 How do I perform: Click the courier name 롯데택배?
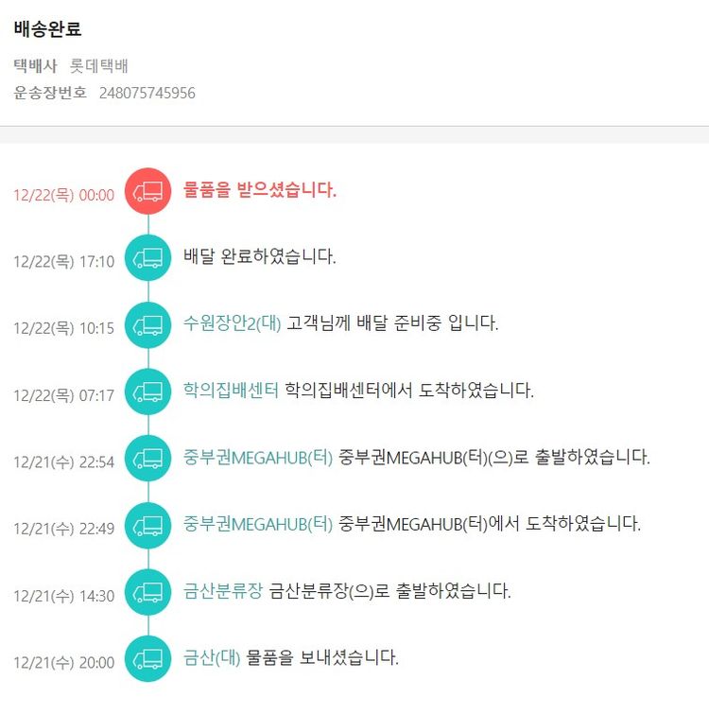pos(99,66)
